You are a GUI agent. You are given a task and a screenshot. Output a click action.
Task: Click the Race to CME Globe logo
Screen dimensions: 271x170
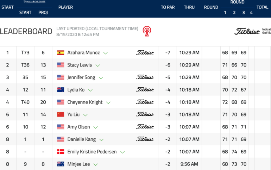click(x=34, y=1)
